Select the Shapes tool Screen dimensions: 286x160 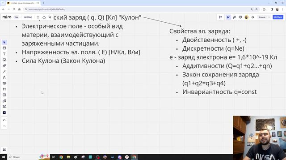pos(4,66)
